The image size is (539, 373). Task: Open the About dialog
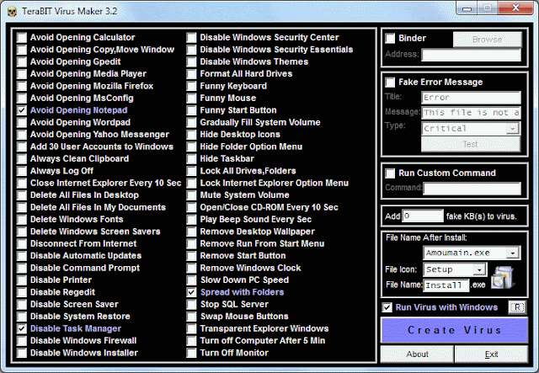(x=417, y=354)
